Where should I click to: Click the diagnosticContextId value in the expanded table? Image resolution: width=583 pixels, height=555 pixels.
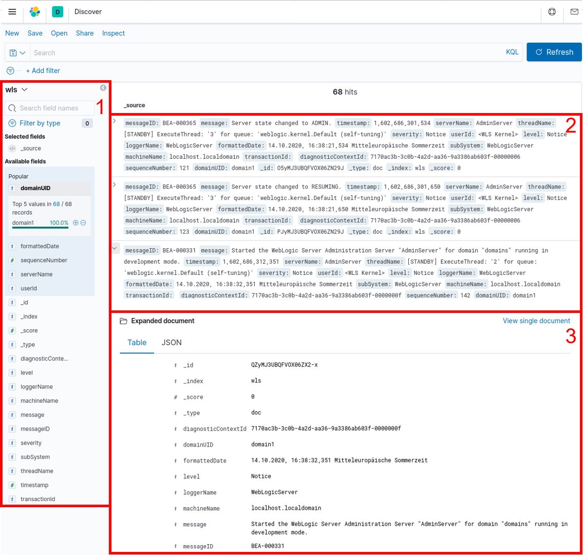tap(326, 429)
